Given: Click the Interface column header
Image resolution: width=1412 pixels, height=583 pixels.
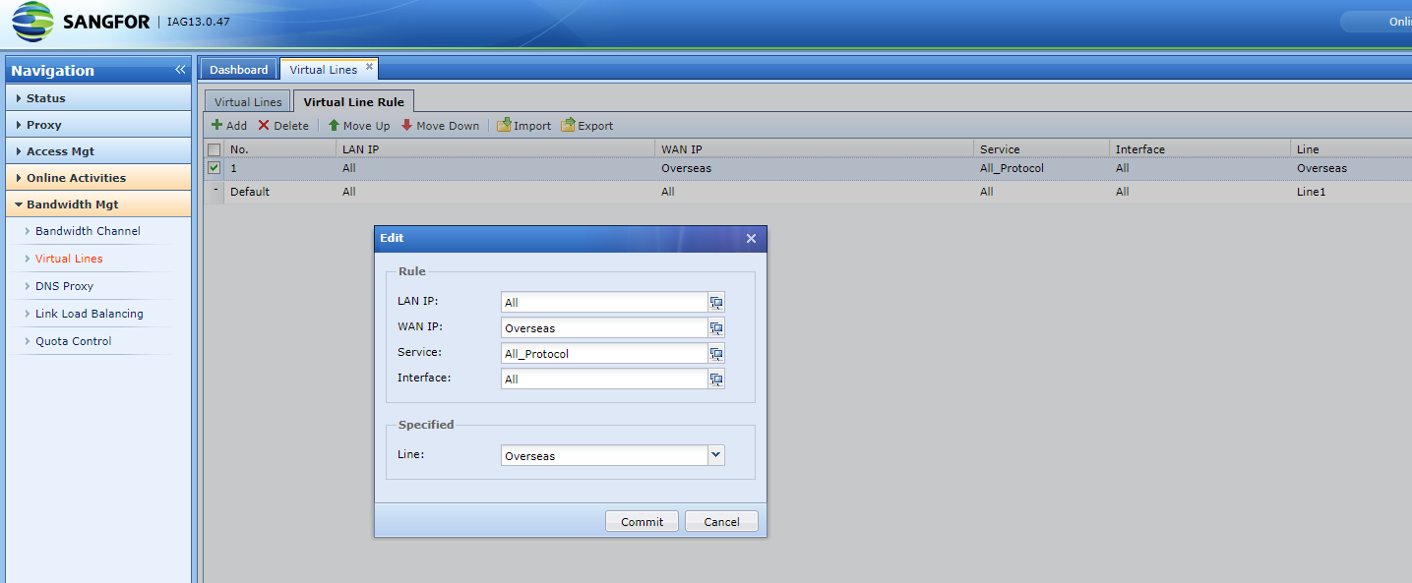Looking at the screenshot, I should click(x=1199, y=149).
